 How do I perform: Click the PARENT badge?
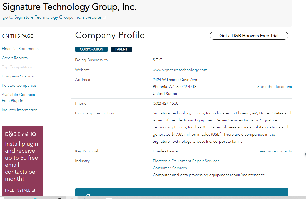(121, 49)
